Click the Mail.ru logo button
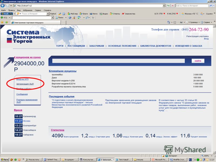The image size is (216, 162). [x=6, y=14]
